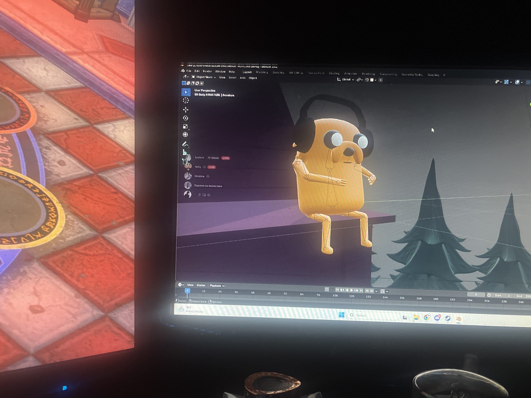The image size is (531, 398).
Task: Choose the Measure ruler tool
Action: [x=185, y=153]
